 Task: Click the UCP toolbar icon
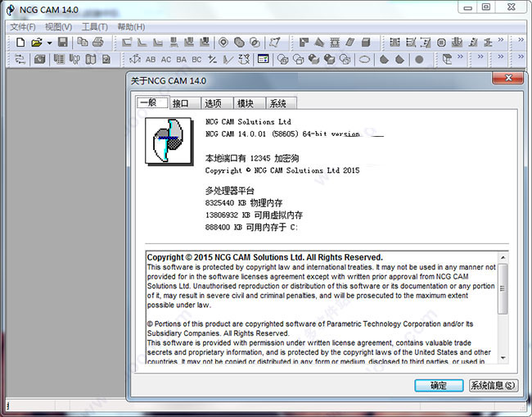[74, 60]
